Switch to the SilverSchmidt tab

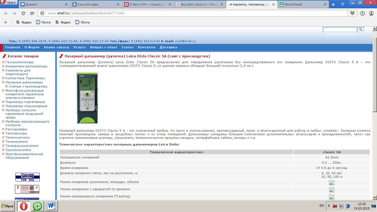(303, 4)
